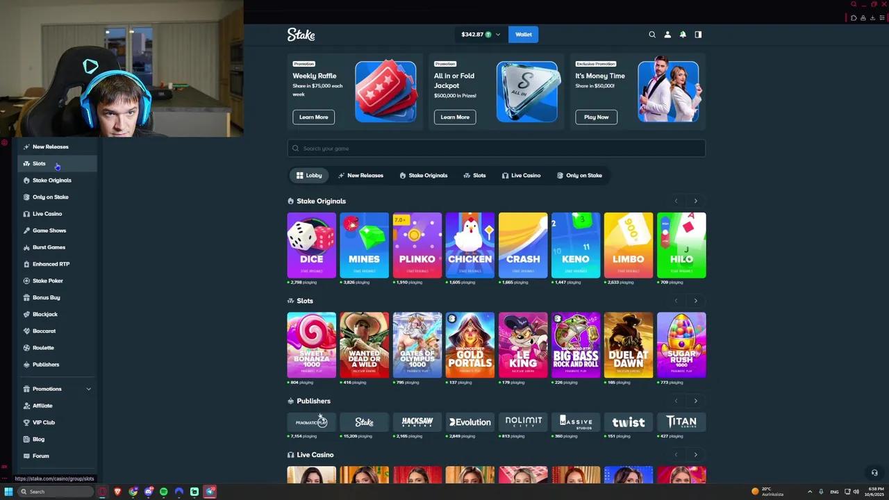Select the Twist publisher logo
Viewport: 889px width, 500px height.
(629, 422)
